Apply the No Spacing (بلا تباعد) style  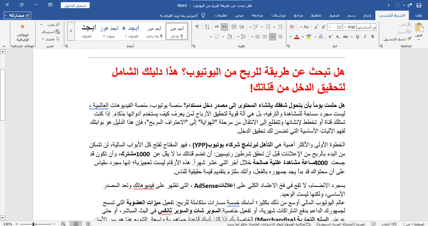[x=154, y=31]
